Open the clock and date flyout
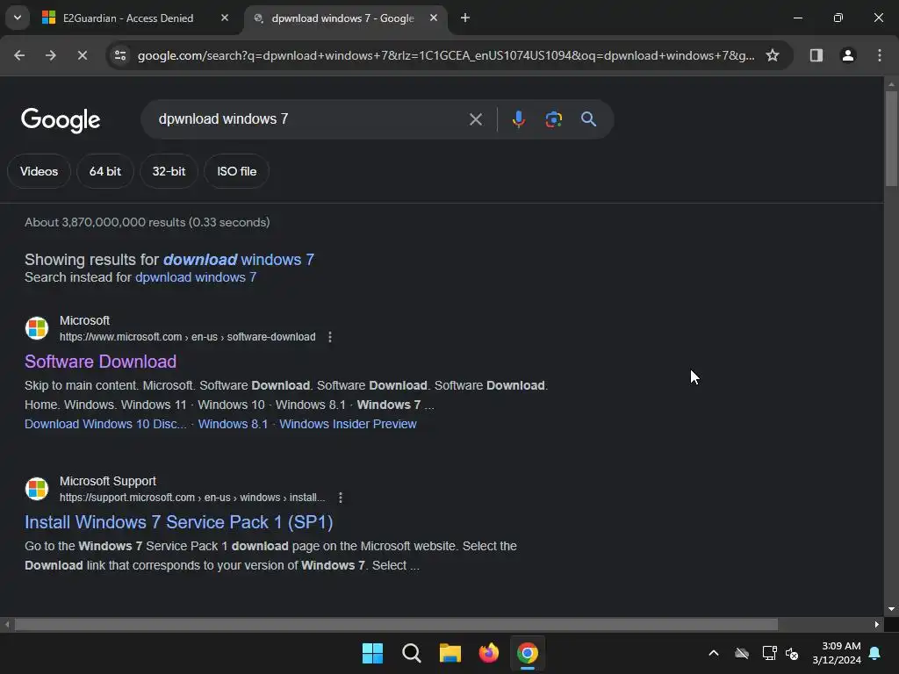This screenshot has height=674, width=899. (x=837, y=653)
